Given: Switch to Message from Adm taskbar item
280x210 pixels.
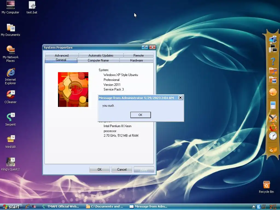Looking at the screenshot, I should 149,206.
